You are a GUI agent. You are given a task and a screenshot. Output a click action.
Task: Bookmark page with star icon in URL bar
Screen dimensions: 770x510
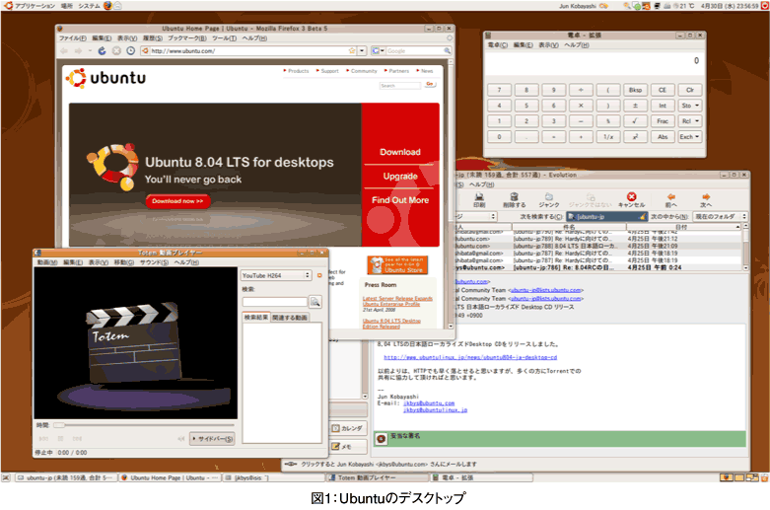(x=352, y=50)
